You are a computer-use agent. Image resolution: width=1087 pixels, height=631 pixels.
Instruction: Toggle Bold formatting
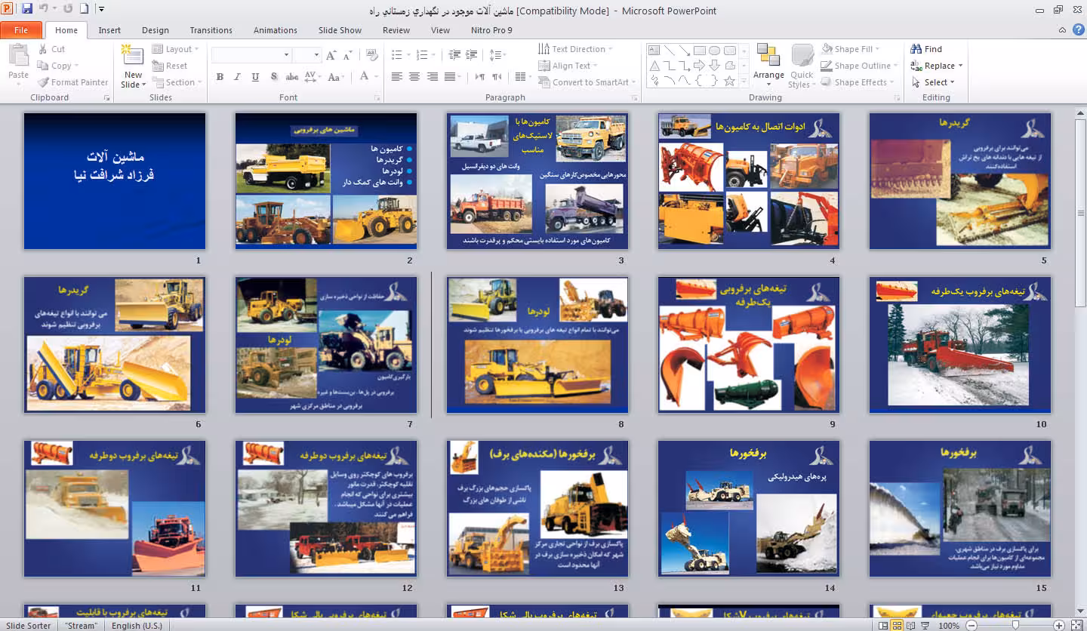pyautogui.click(x=220, y=77)
